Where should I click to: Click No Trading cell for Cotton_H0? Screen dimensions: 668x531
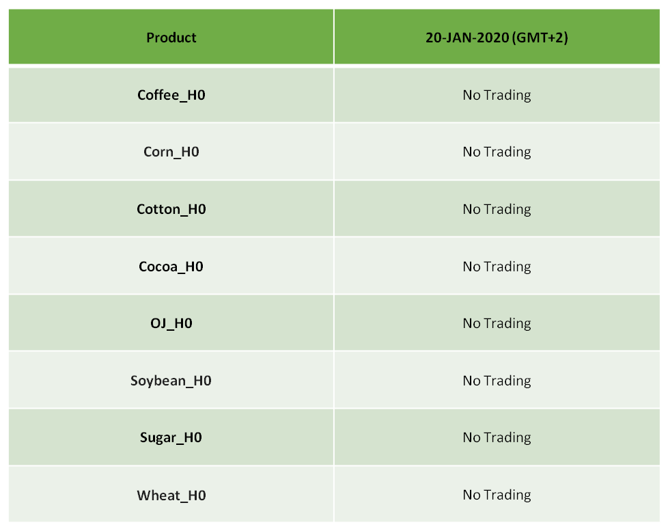click(x=497, y=209)
